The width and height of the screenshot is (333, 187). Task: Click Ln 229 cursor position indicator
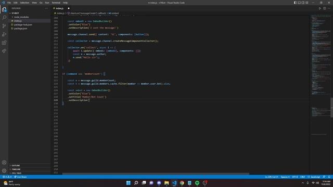(272, 177)
